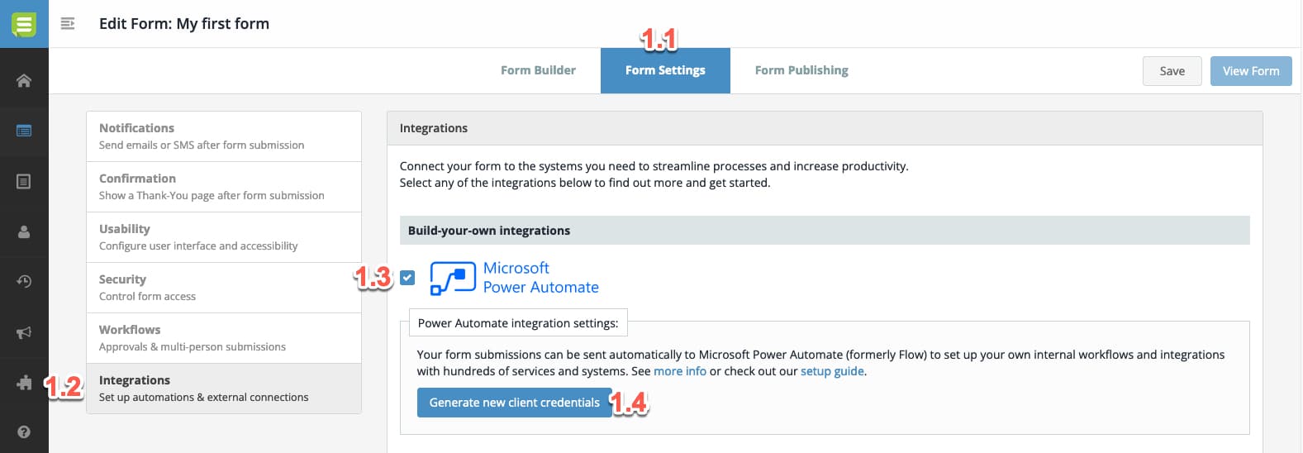Click Generate new client credentials button
The image size is (1303, 453).
(514, 403)
